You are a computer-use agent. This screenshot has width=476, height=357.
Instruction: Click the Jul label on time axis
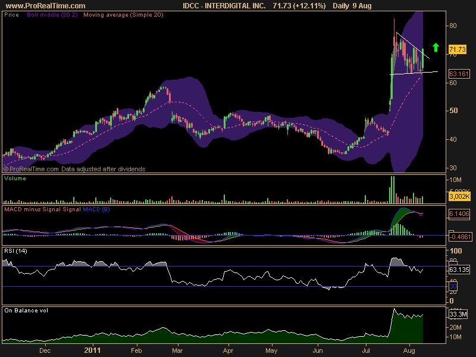coord(366,350)
